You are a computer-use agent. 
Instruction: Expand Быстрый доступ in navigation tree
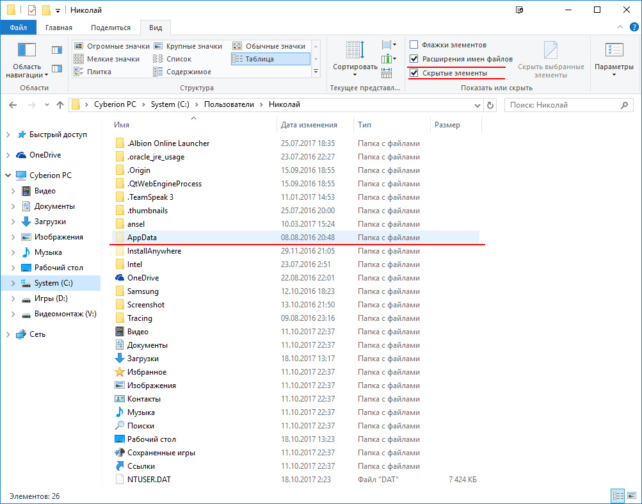point(8,134)
